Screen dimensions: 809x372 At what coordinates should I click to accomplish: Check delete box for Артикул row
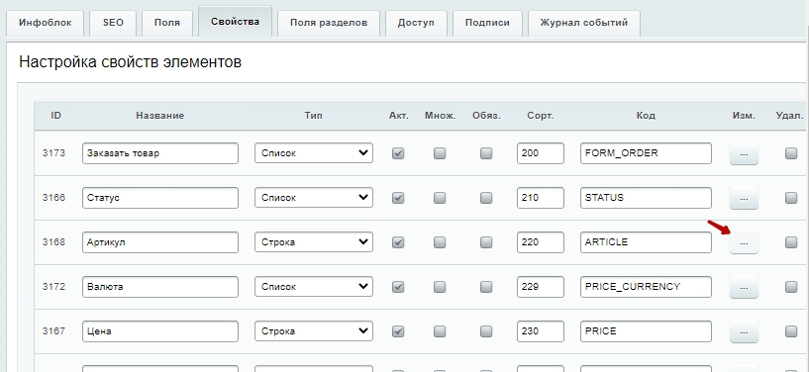(x=791, y=242)
